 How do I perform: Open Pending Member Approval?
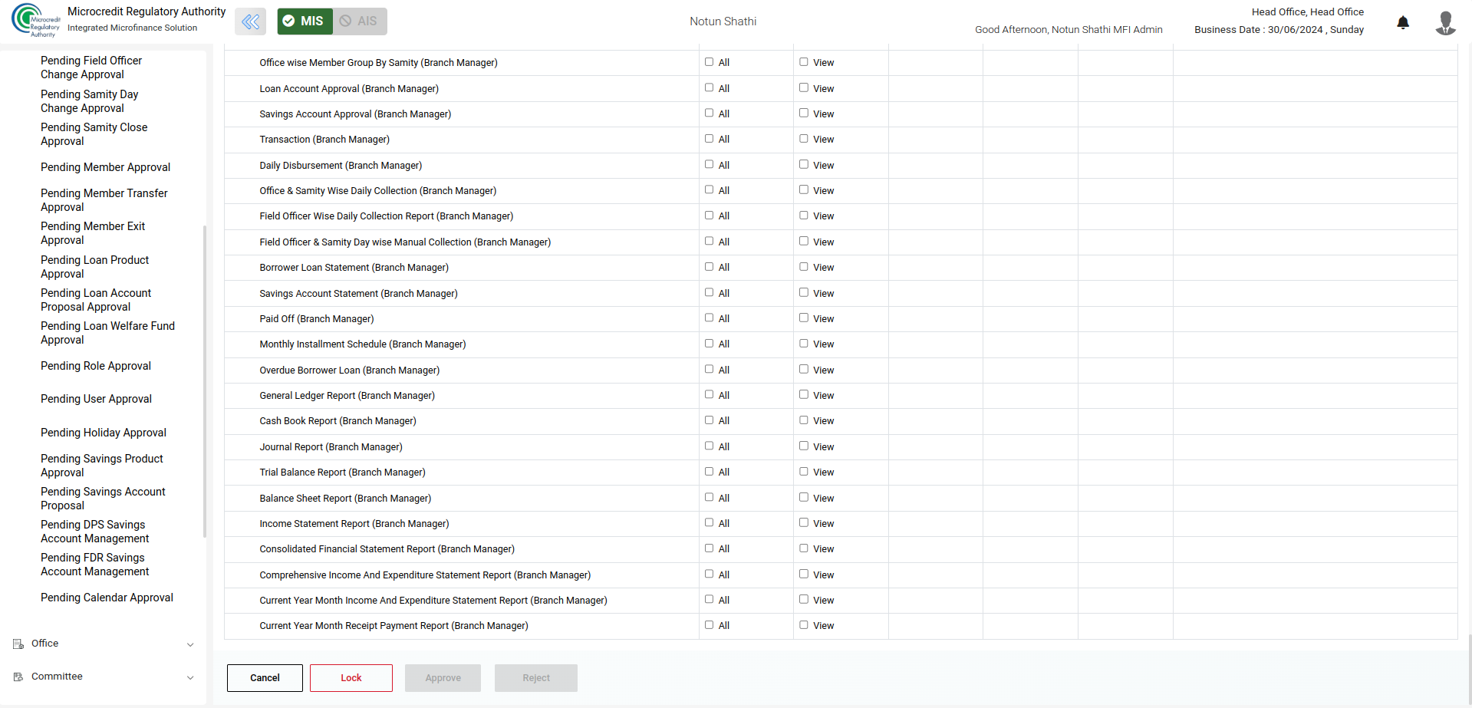(106, 167)
